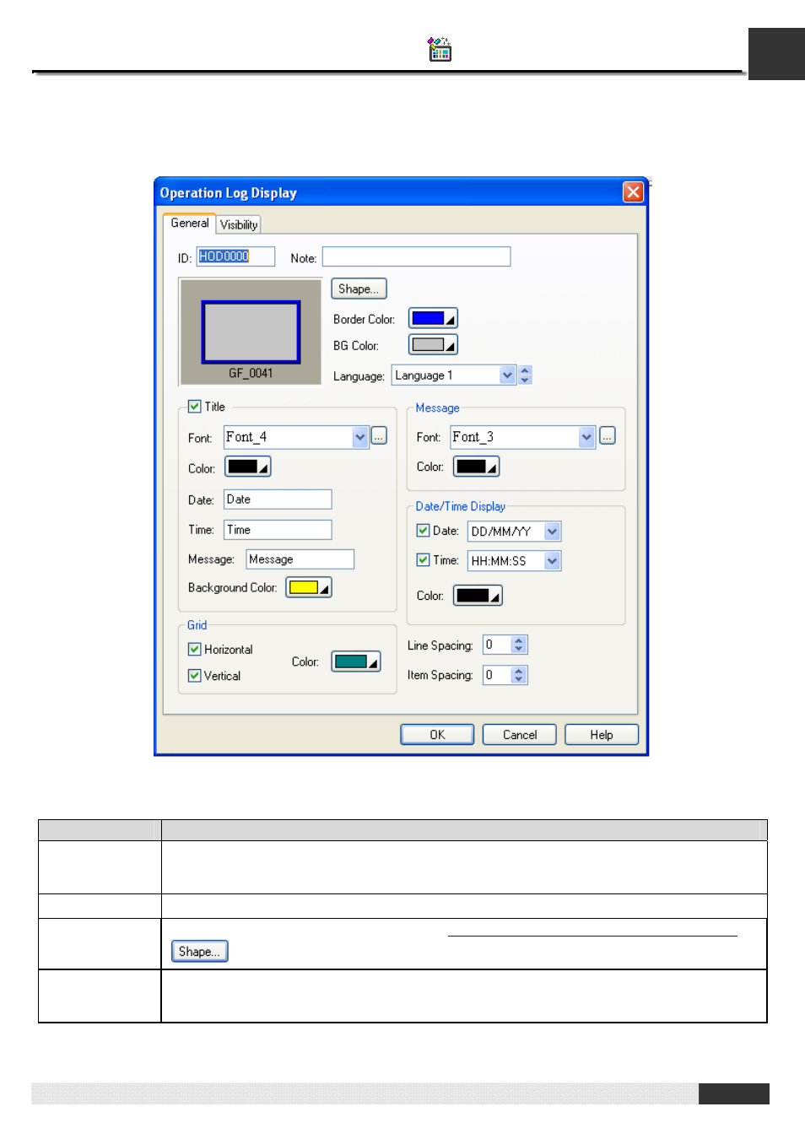
Task: Toggle the Horizontal grid checkbox
Action: tap(195, 650)
